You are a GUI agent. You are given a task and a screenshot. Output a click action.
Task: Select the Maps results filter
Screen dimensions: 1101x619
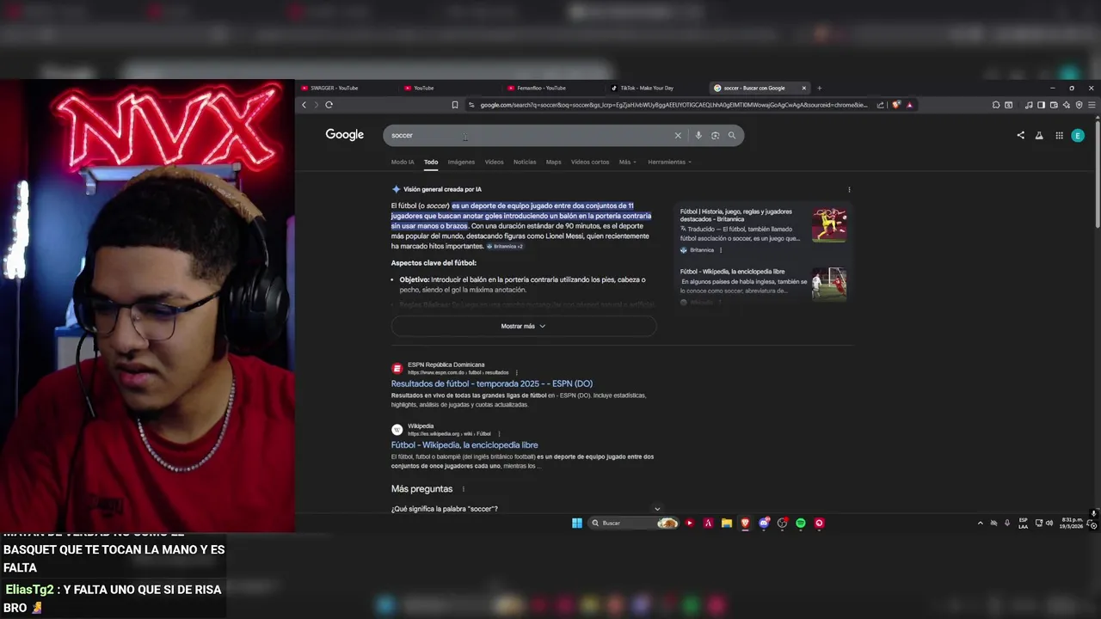click(x=553, y=162)
